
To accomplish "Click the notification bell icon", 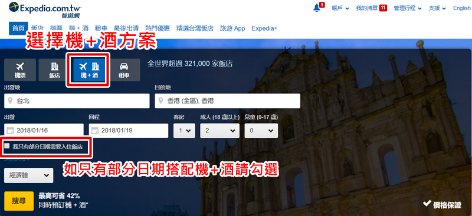I will coord(317,8).
